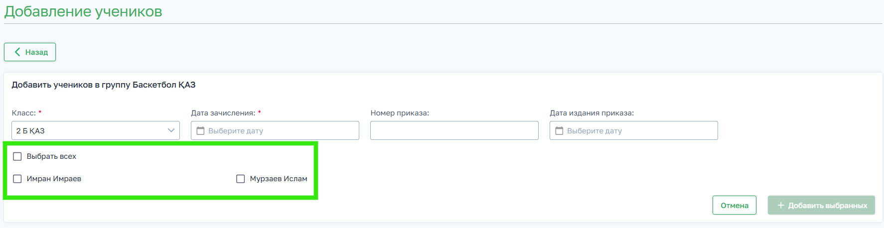Click the back arrow icon
The width and height of the screenshot is (884, 228).
tap(17, 52)
